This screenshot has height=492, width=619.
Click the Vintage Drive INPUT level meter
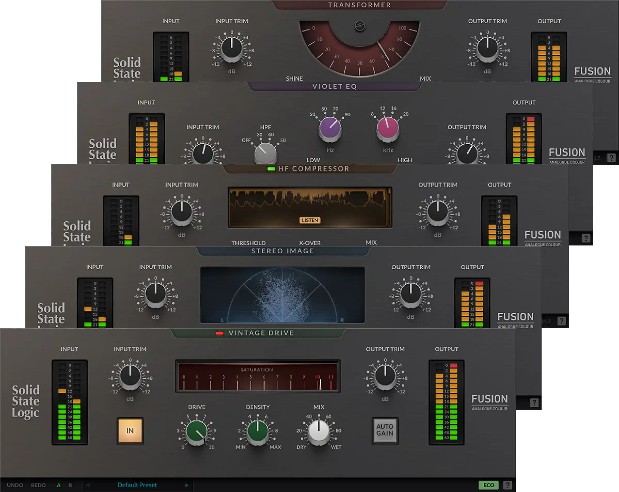(x=69, y=402)
